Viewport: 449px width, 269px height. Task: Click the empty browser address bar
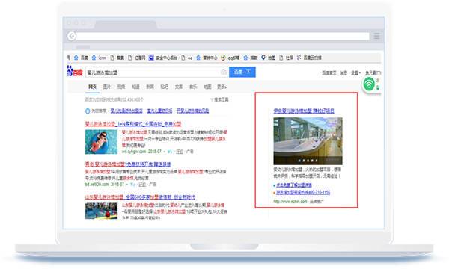click(223, 36)
